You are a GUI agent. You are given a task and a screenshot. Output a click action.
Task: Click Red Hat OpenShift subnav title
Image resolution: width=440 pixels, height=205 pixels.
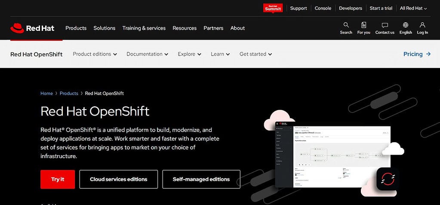pos(37,54)
